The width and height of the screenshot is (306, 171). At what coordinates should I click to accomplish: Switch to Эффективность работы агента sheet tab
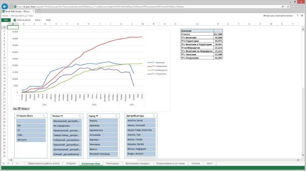(44, 164)
